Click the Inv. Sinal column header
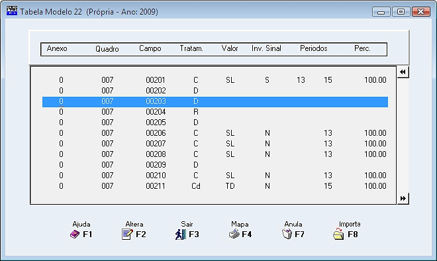 tap(266, 48)
